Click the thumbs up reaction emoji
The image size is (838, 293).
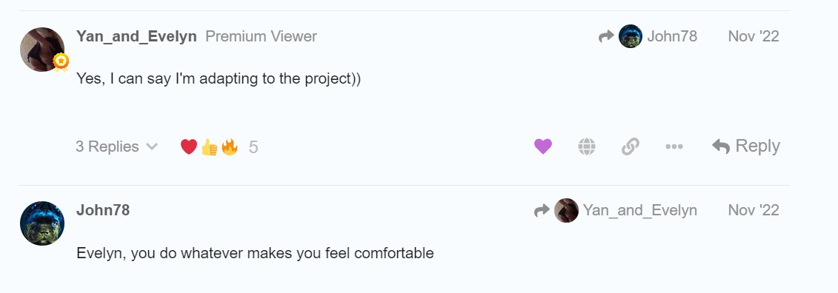point(209,146)
